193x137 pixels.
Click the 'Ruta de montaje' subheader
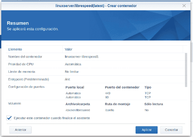tap(117, 104)
